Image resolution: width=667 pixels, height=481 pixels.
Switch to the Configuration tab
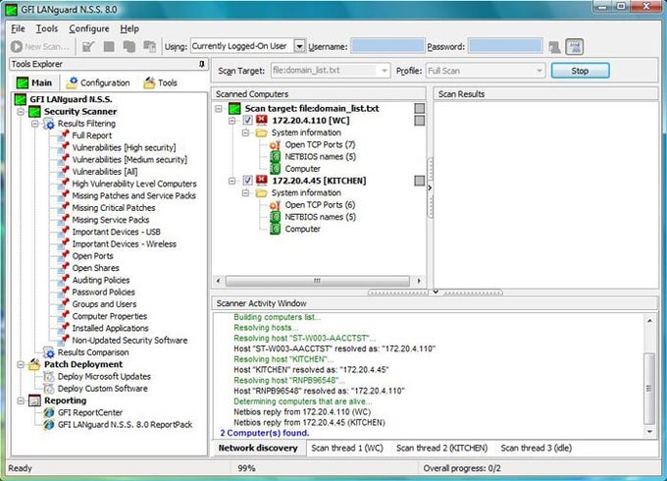(98, 82)
